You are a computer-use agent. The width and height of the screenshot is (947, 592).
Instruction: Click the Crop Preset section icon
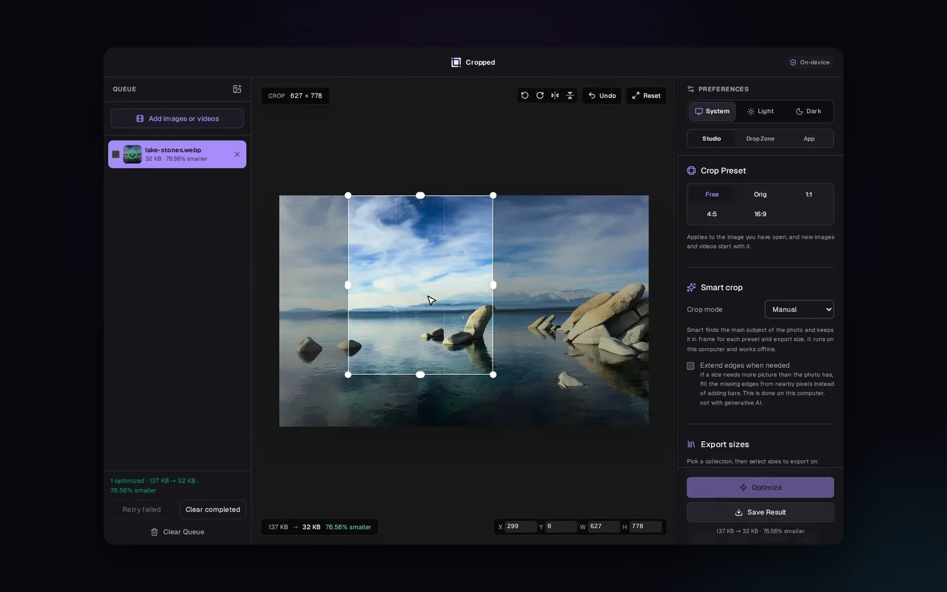(691, 170)
